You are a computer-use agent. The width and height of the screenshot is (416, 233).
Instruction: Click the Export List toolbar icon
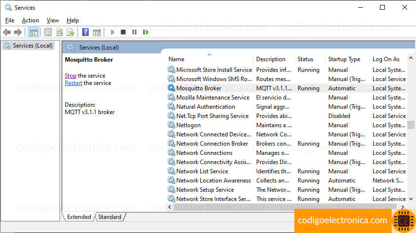[x=71, y=32]
